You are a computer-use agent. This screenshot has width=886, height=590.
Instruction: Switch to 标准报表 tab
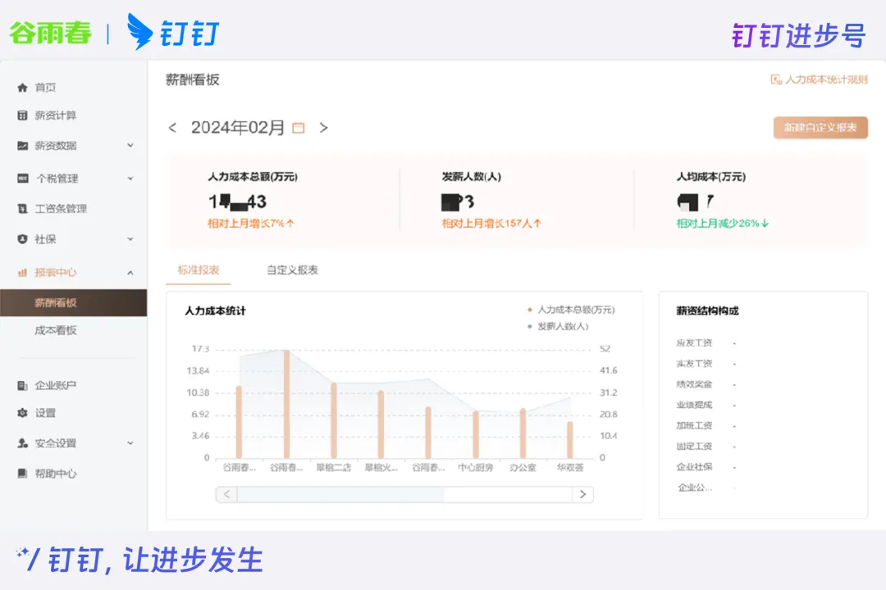click(199, 270)
